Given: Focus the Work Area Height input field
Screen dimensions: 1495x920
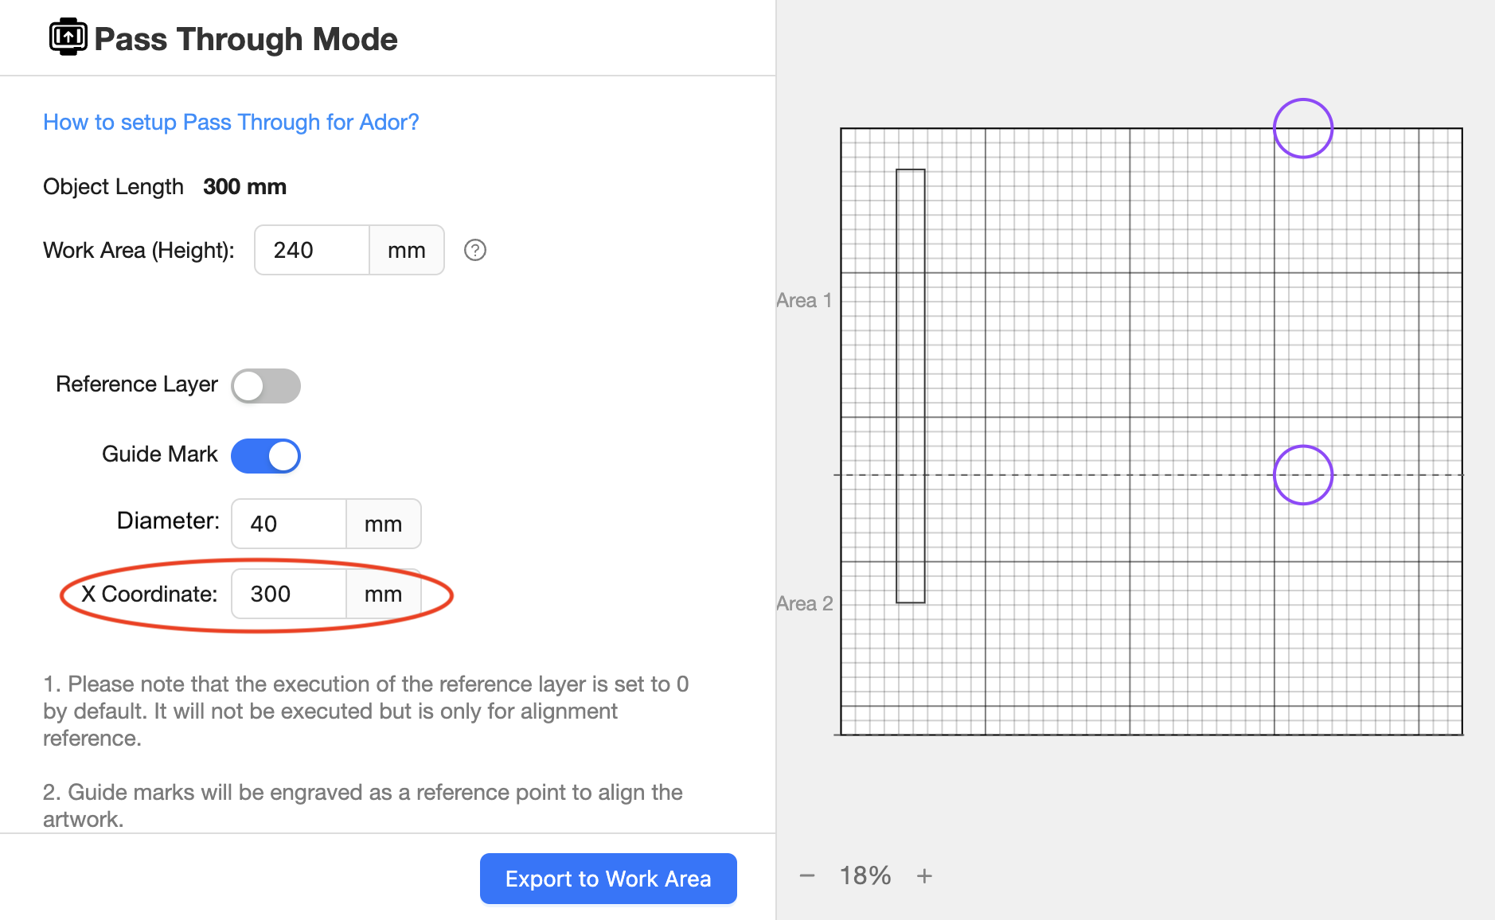Looking at the screenshot, I should (312, 250).
